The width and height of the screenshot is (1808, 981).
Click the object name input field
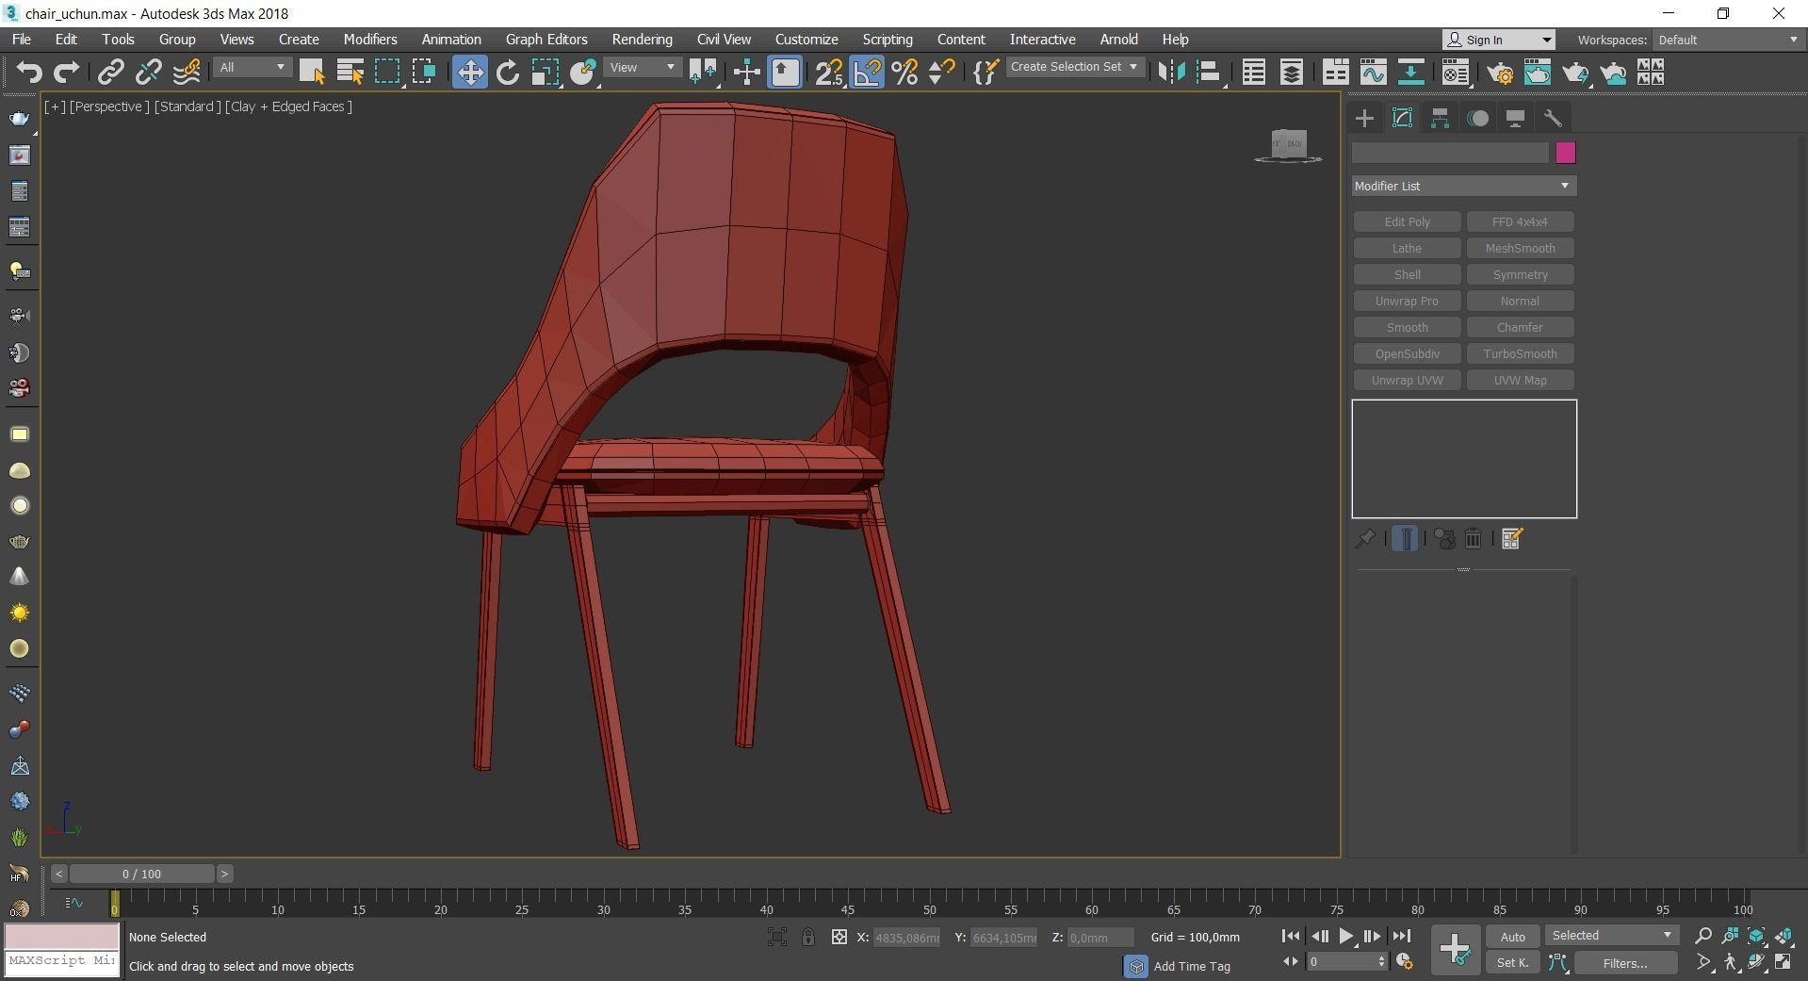1450,153
